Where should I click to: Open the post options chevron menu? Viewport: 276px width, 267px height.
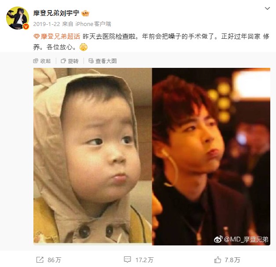pos(267,8)
